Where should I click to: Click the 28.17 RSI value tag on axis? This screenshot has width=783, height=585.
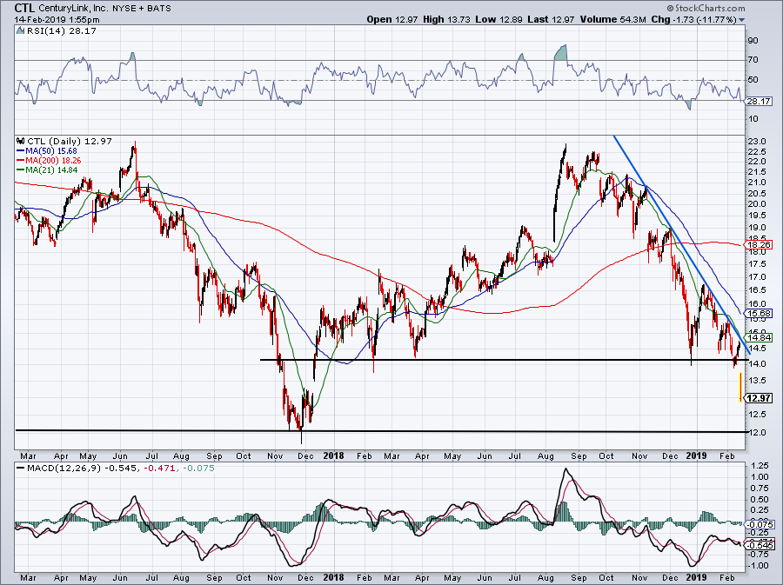coord(759,101)
